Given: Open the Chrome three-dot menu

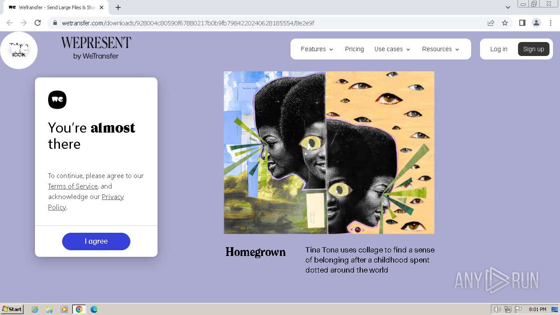Looking at the screenshot, I should 550,23.
